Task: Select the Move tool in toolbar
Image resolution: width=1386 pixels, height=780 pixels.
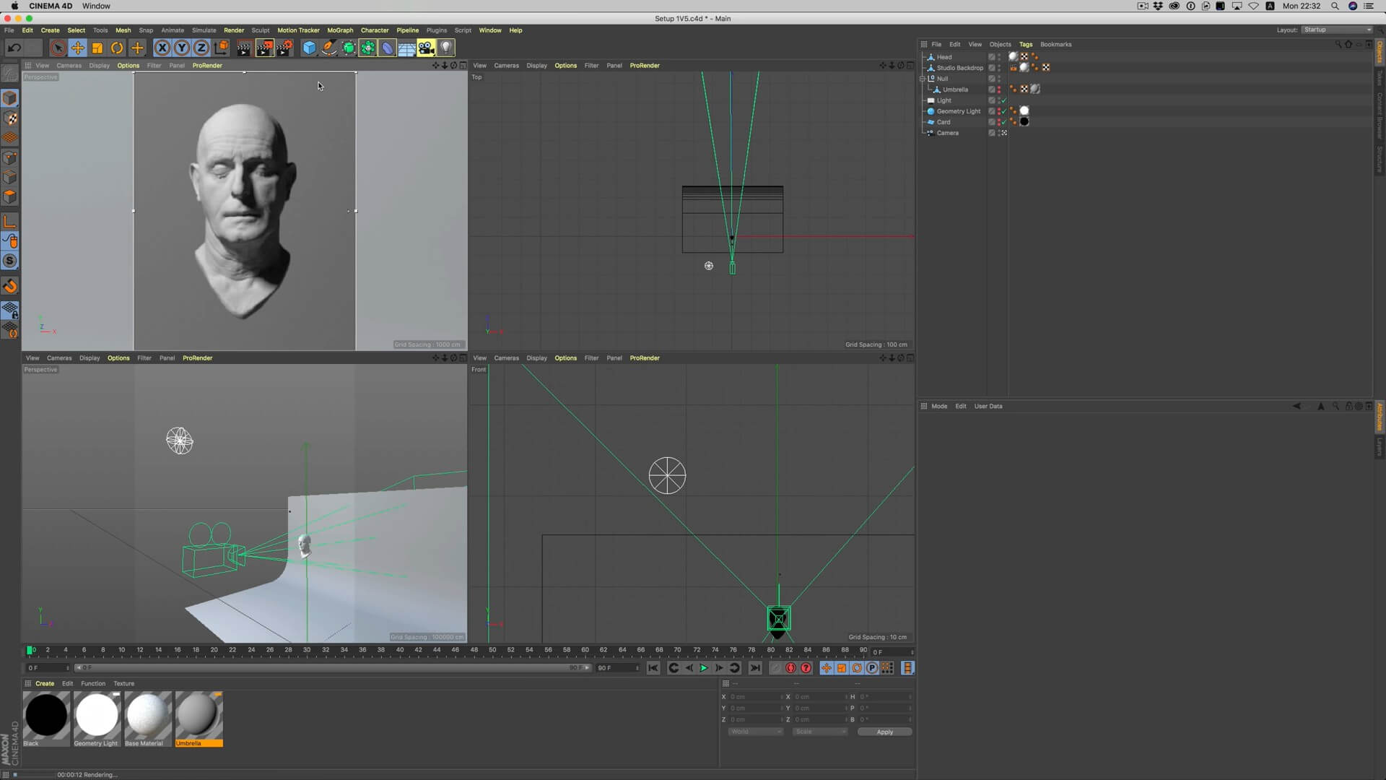Action: click(77, 48)
